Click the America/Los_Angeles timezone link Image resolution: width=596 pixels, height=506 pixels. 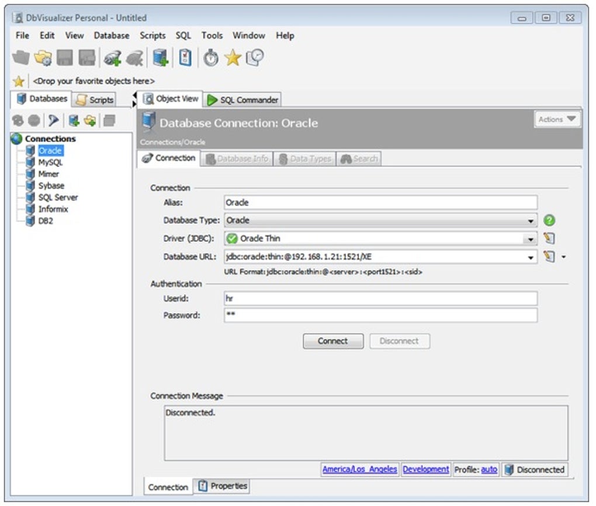pos(359,469)
